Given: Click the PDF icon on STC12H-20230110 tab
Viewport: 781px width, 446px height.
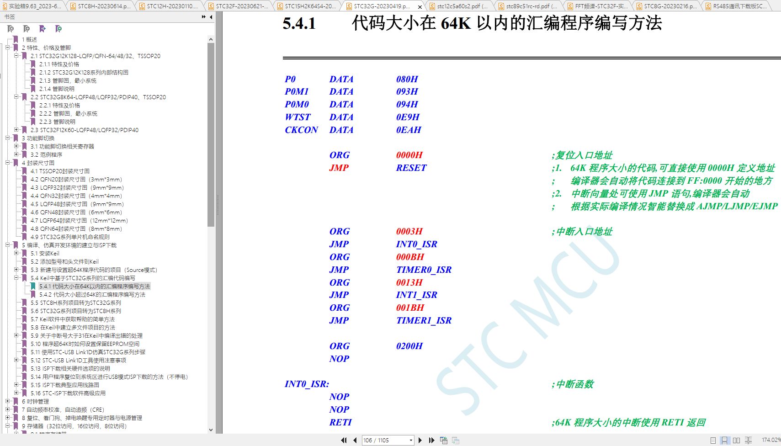Looking at the screenshot, I should (142, 6).
